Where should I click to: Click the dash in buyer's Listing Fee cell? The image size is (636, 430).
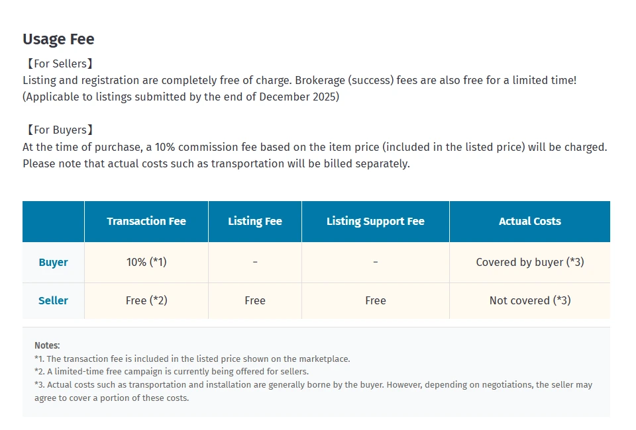[x=255, y=263]
